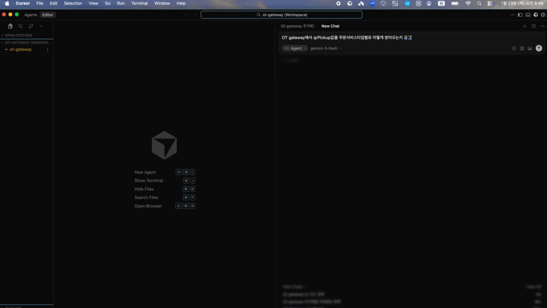Viewport: 547px width, 308px height.
Task: Click the globe web search icon
Action: pos(522,48)
